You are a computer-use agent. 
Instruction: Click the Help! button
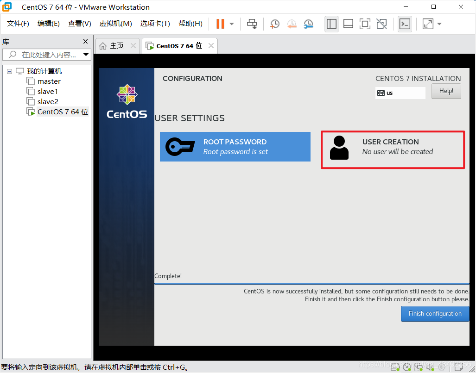point(446,91)
